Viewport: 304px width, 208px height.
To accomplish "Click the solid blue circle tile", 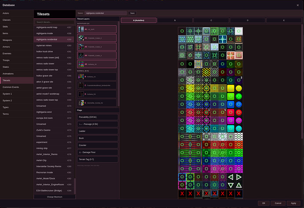I will [239, 104].
